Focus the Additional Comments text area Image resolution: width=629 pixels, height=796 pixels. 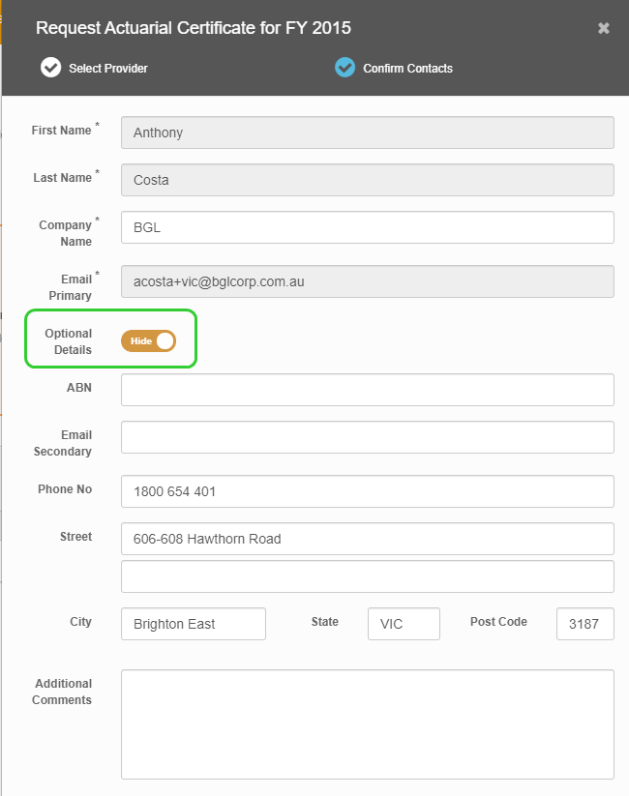(x=367, y=723)
